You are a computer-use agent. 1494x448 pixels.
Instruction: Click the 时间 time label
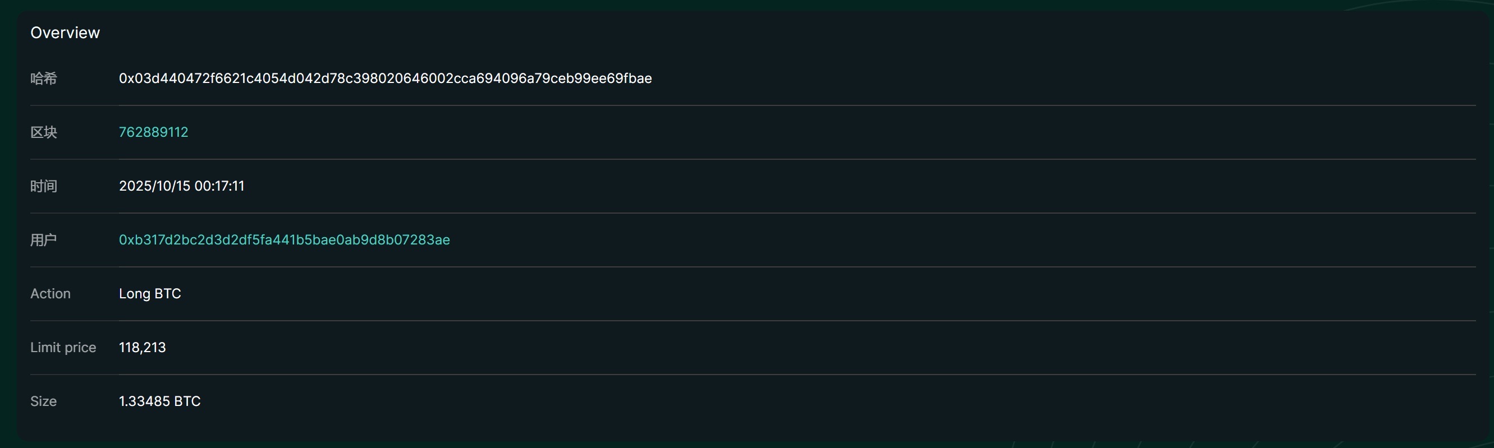pos(44,186)
